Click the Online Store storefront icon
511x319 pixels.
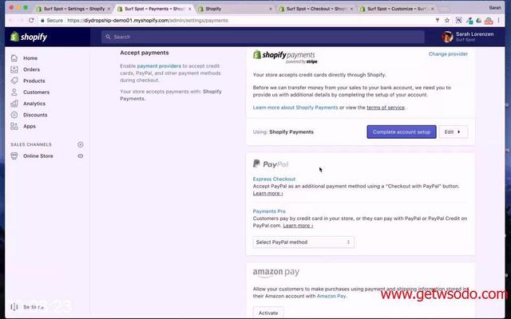14,156
